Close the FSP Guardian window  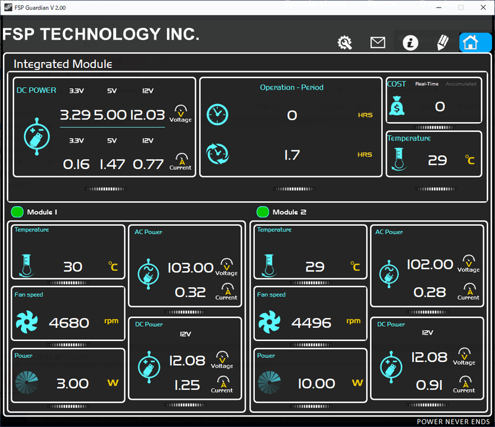(483, 7)
